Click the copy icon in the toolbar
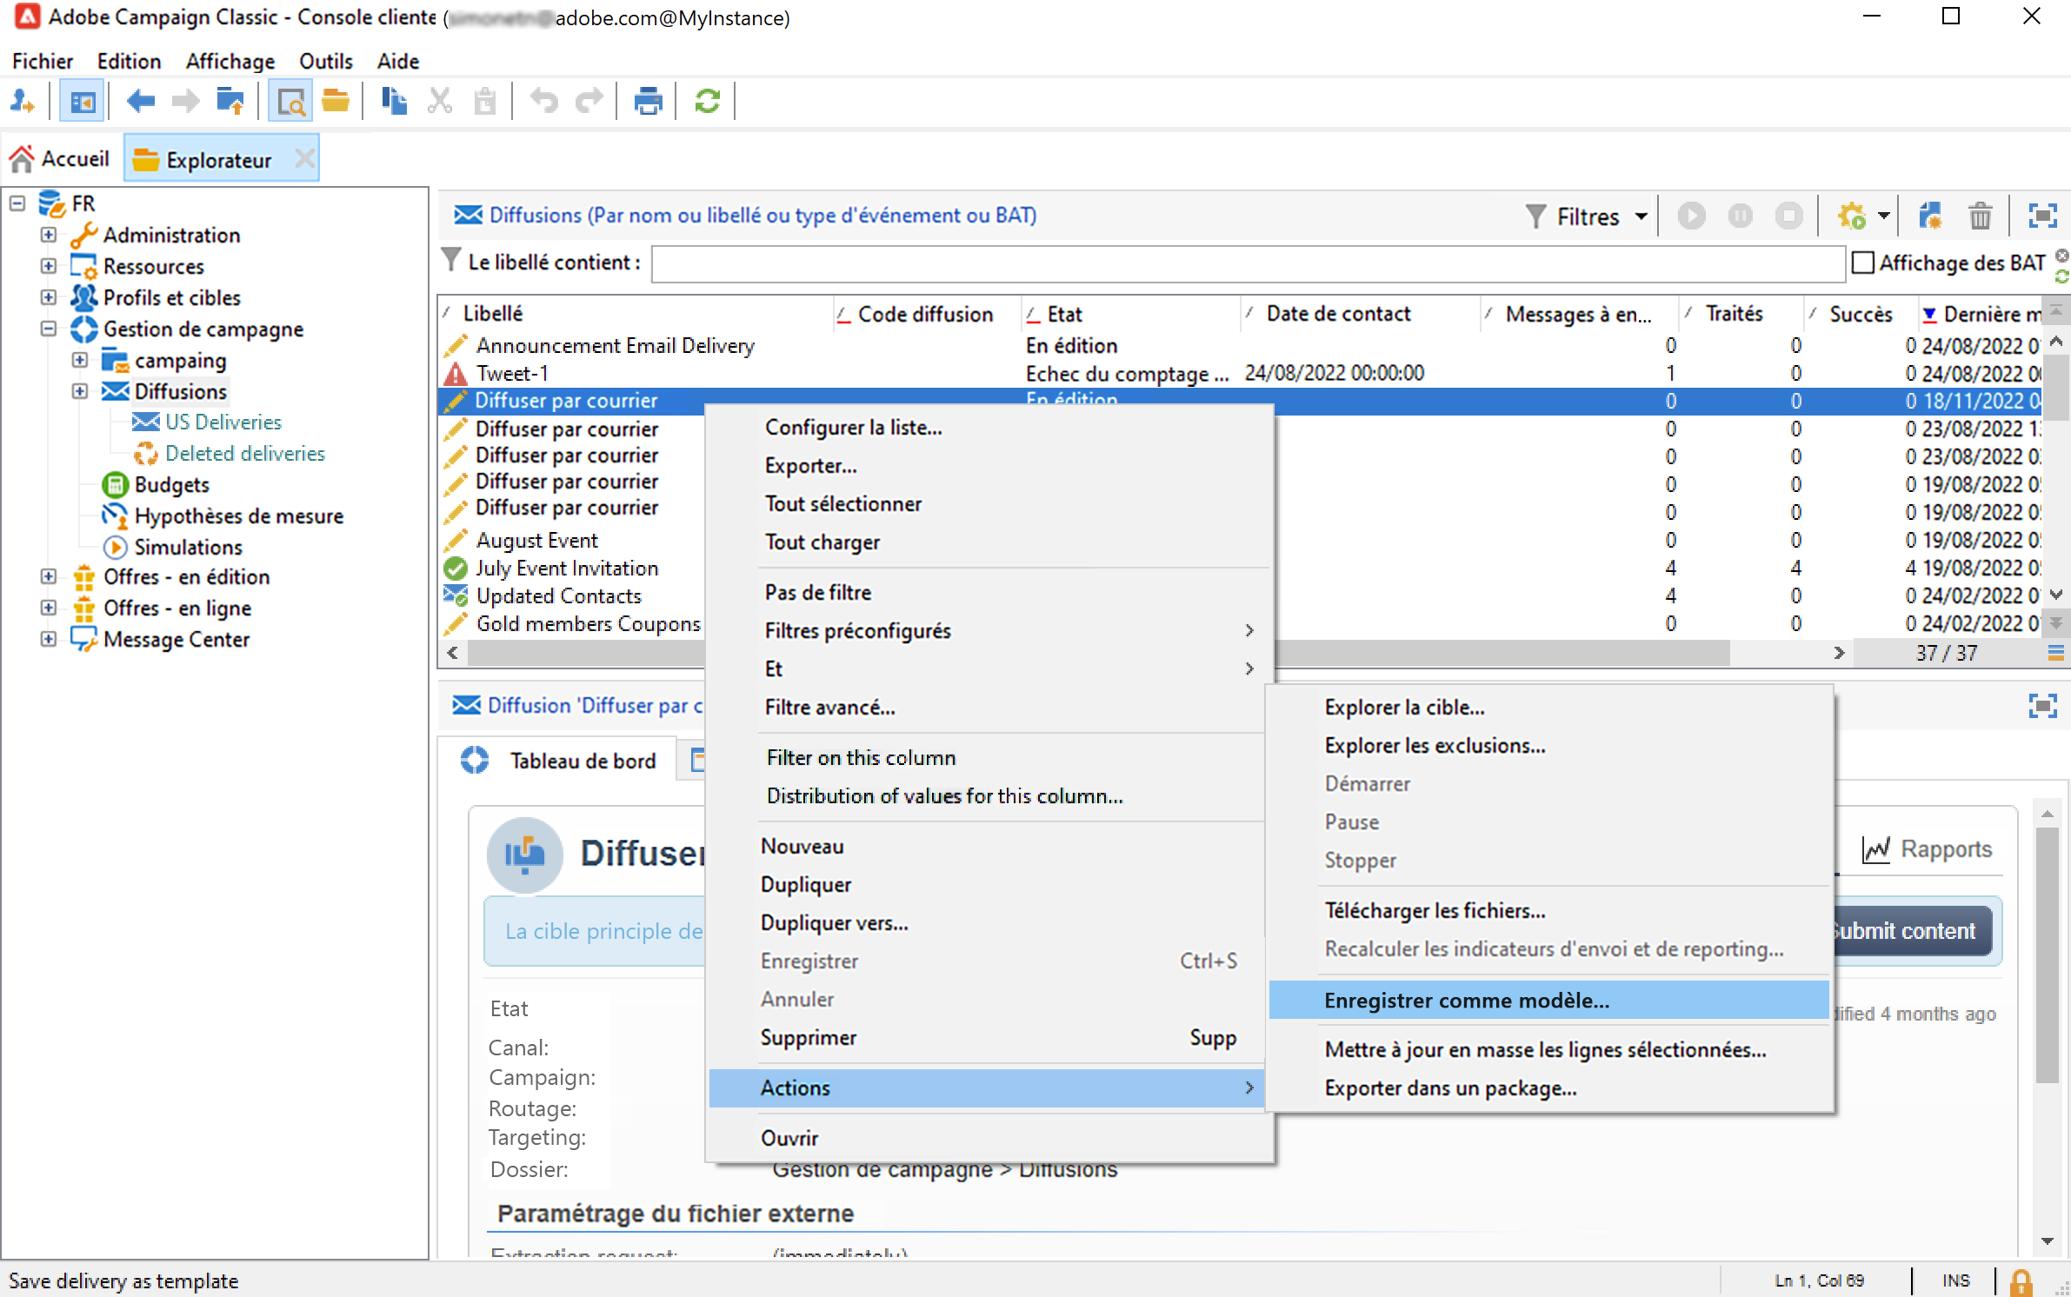2071x1297 pixels. [394, 102]
